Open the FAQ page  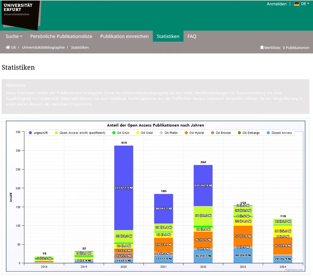192,36
